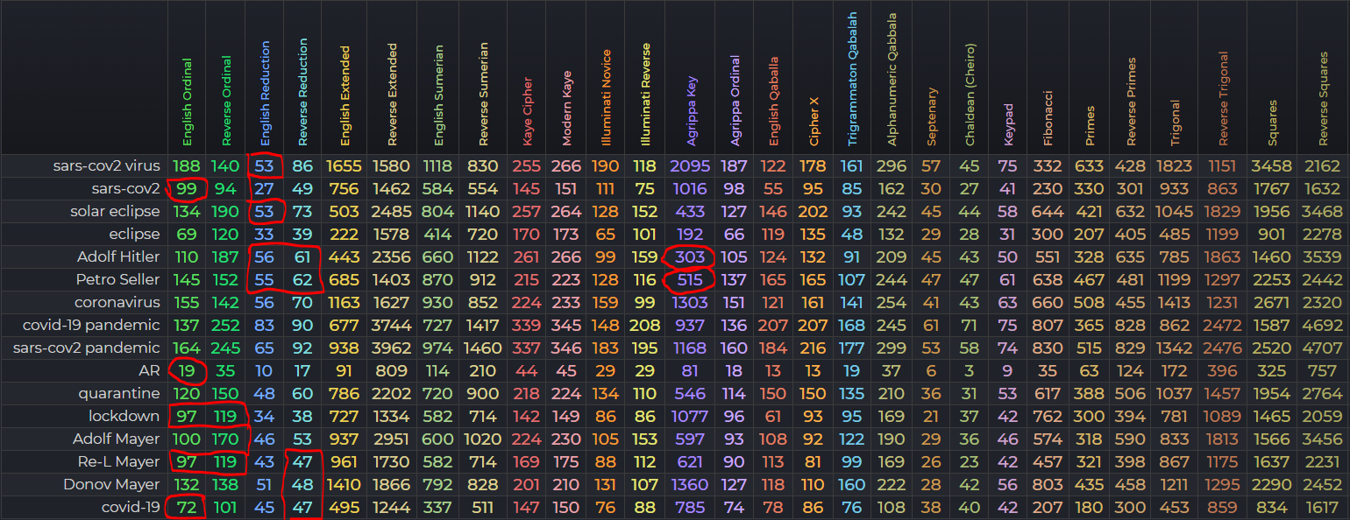Click the 'covid-19 pandemic' row label
1350x520 pixels.
(x=92, y=325)
